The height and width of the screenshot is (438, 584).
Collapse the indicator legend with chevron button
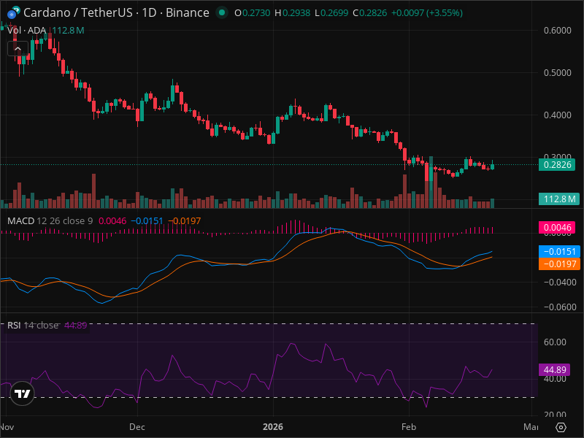coord(18,48)
